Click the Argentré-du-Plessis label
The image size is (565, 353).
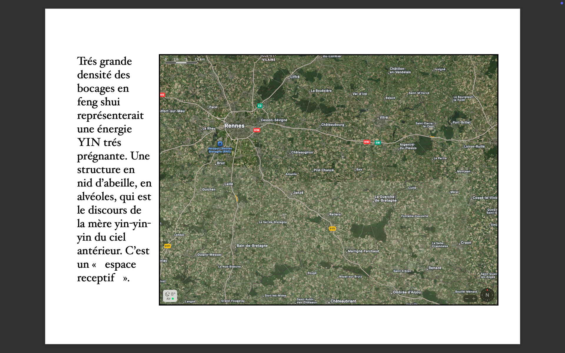408,146
